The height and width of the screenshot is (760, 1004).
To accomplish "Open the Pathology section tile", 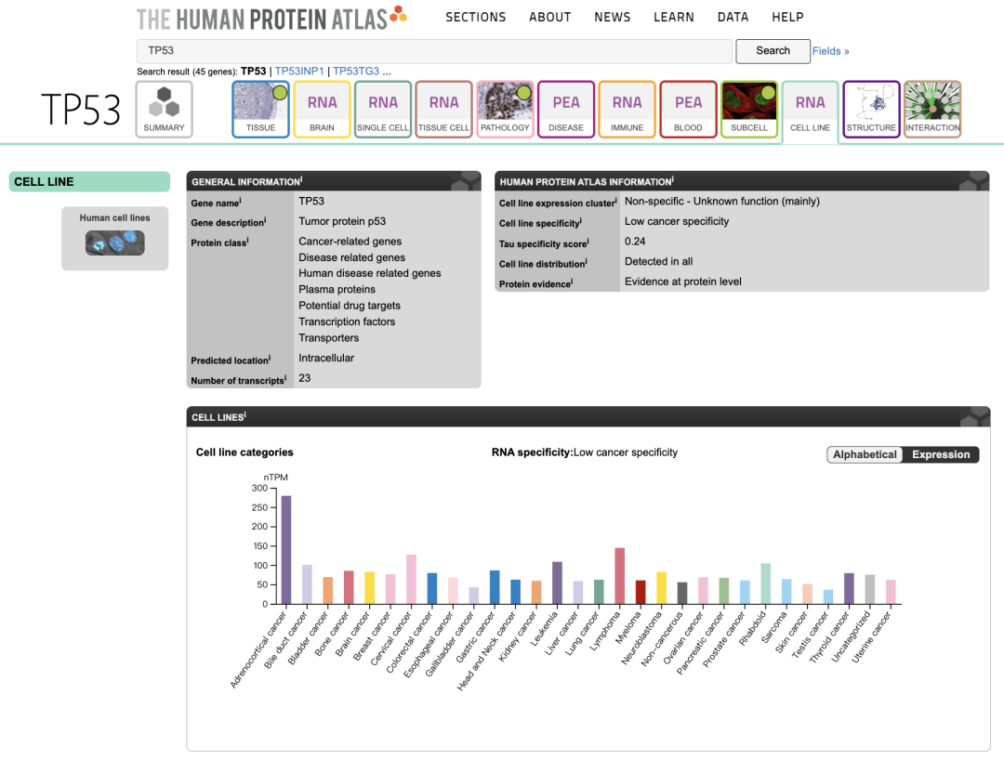I will point(505,110).
